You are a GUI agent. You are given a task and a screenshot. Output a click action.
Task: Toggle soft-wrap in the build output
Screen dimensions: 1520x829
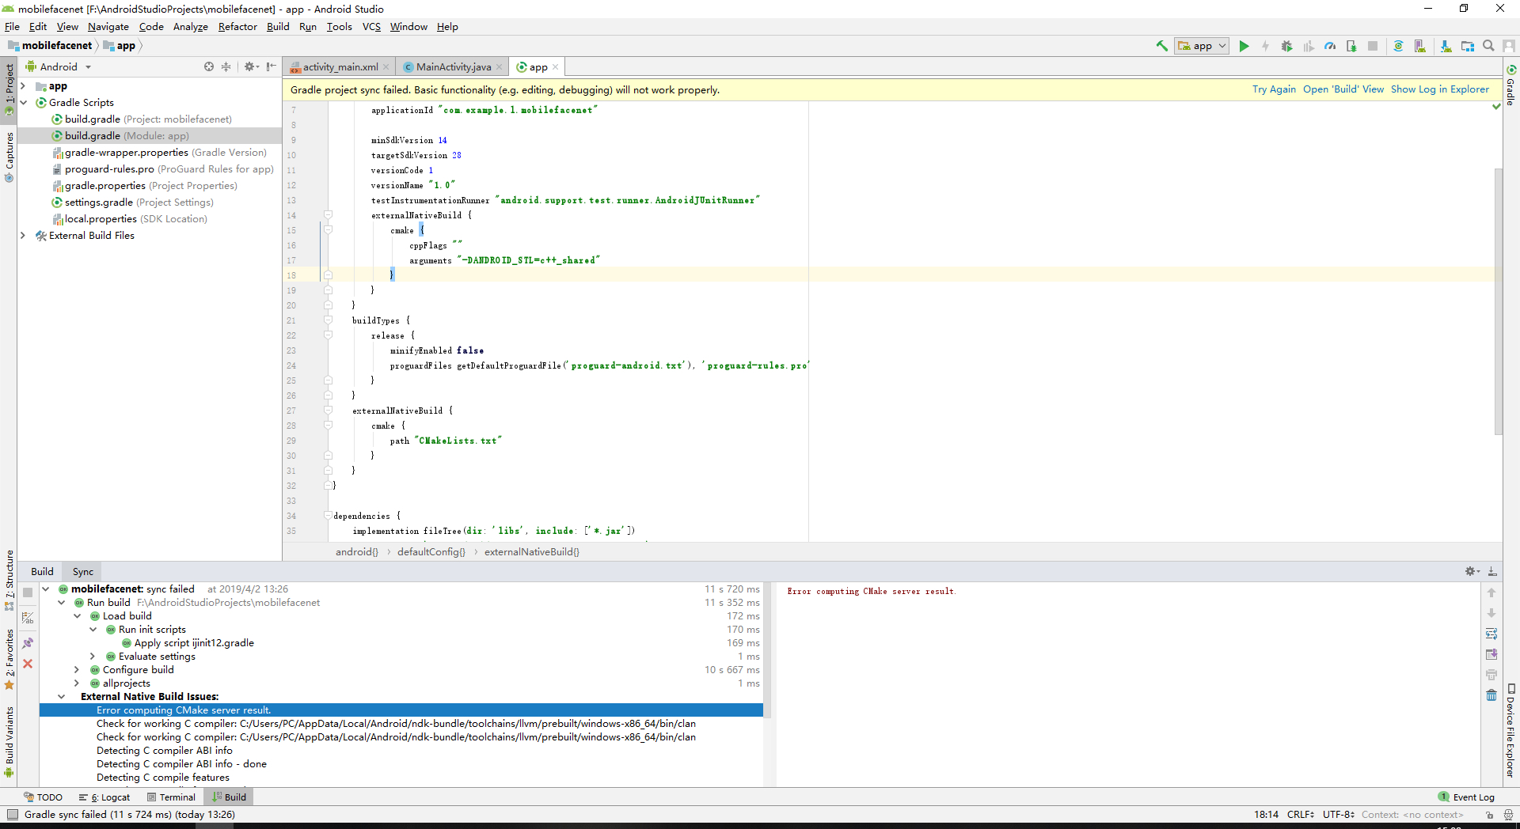[x=1491, y=634]
